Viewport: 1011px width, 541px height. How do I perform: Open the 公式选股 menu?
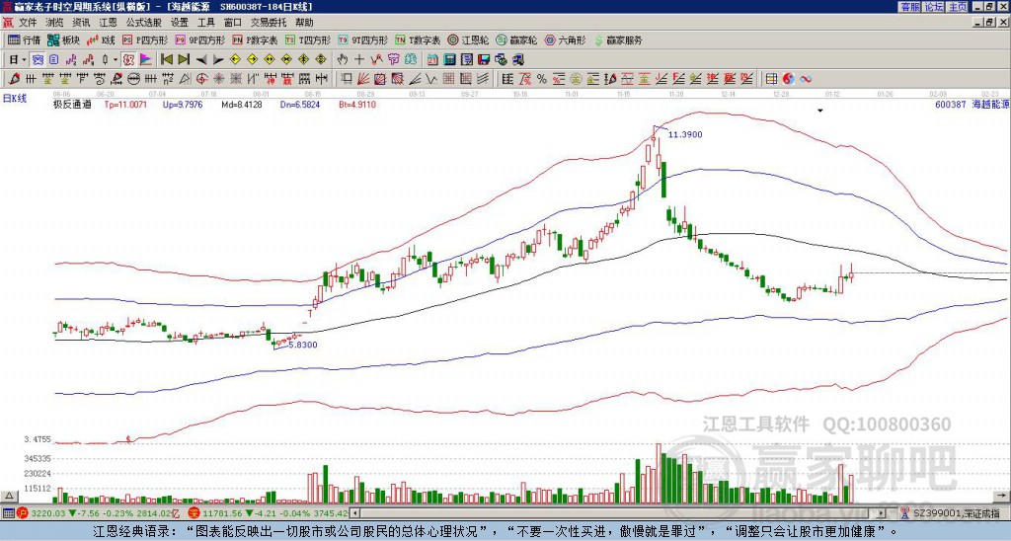(x=143, y=22)
